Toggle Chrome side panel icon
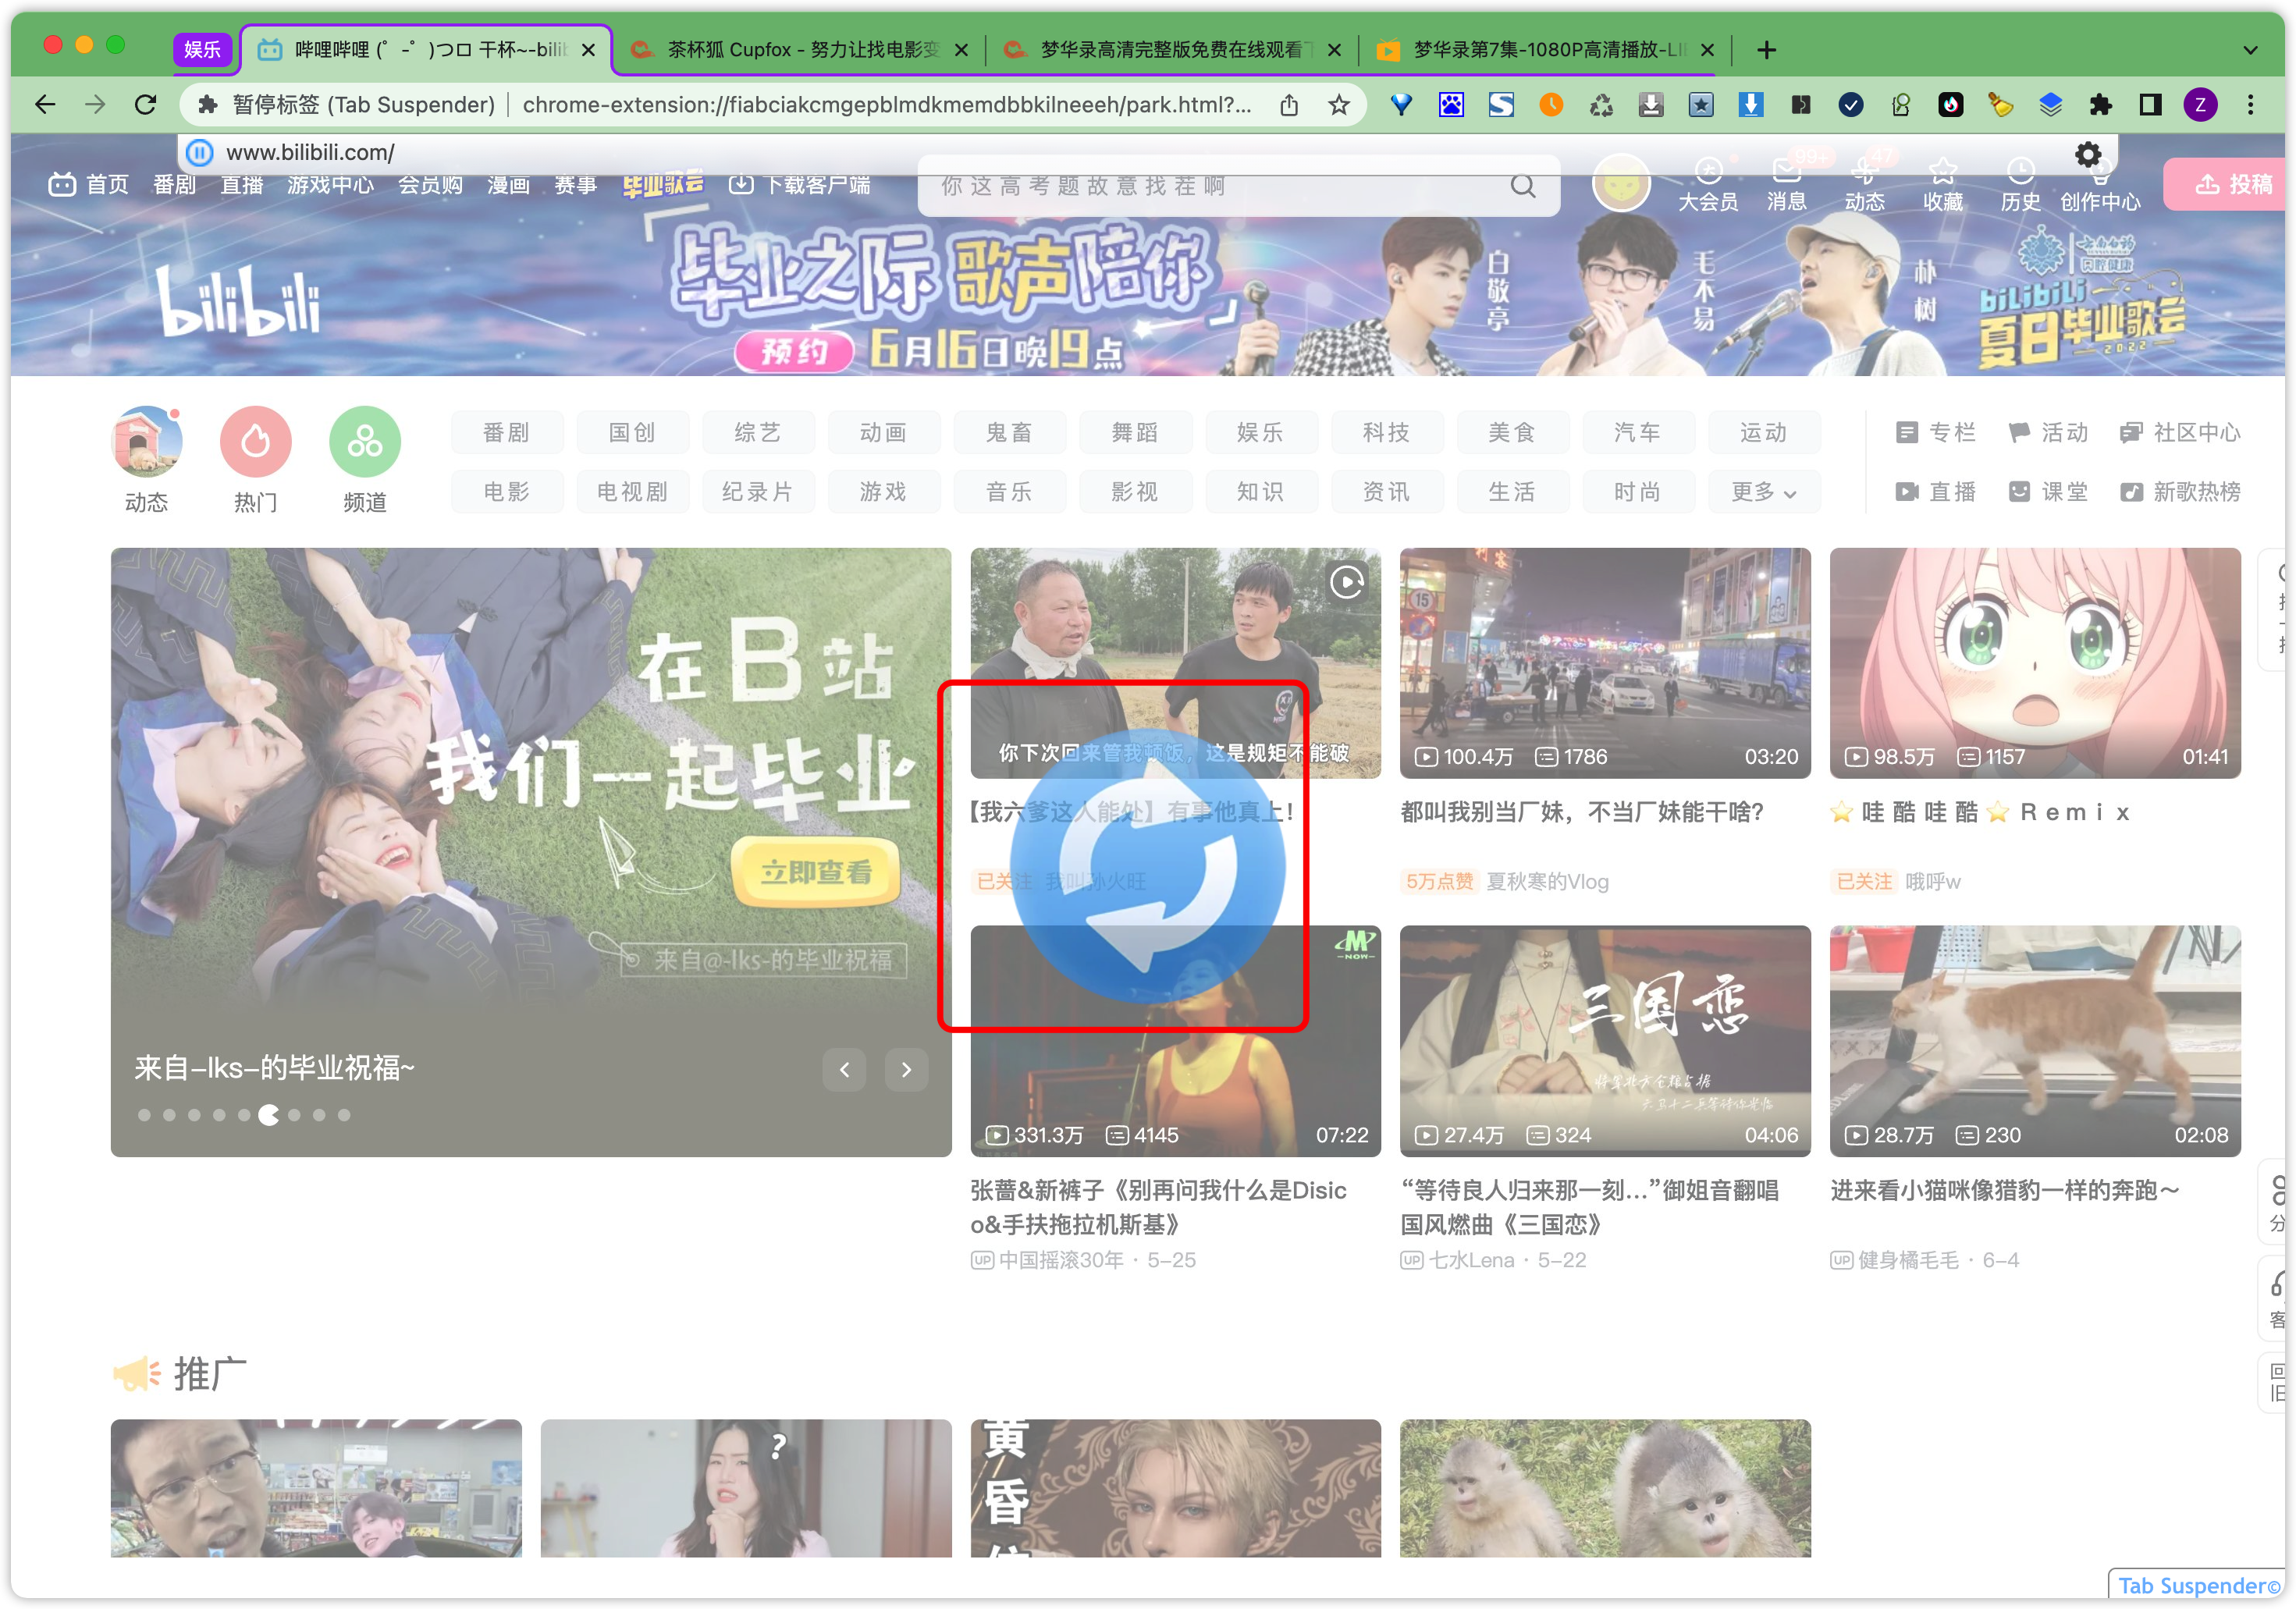Image resolution: width=2296 pixels, height=1609 pixels. coord(2150,105)
